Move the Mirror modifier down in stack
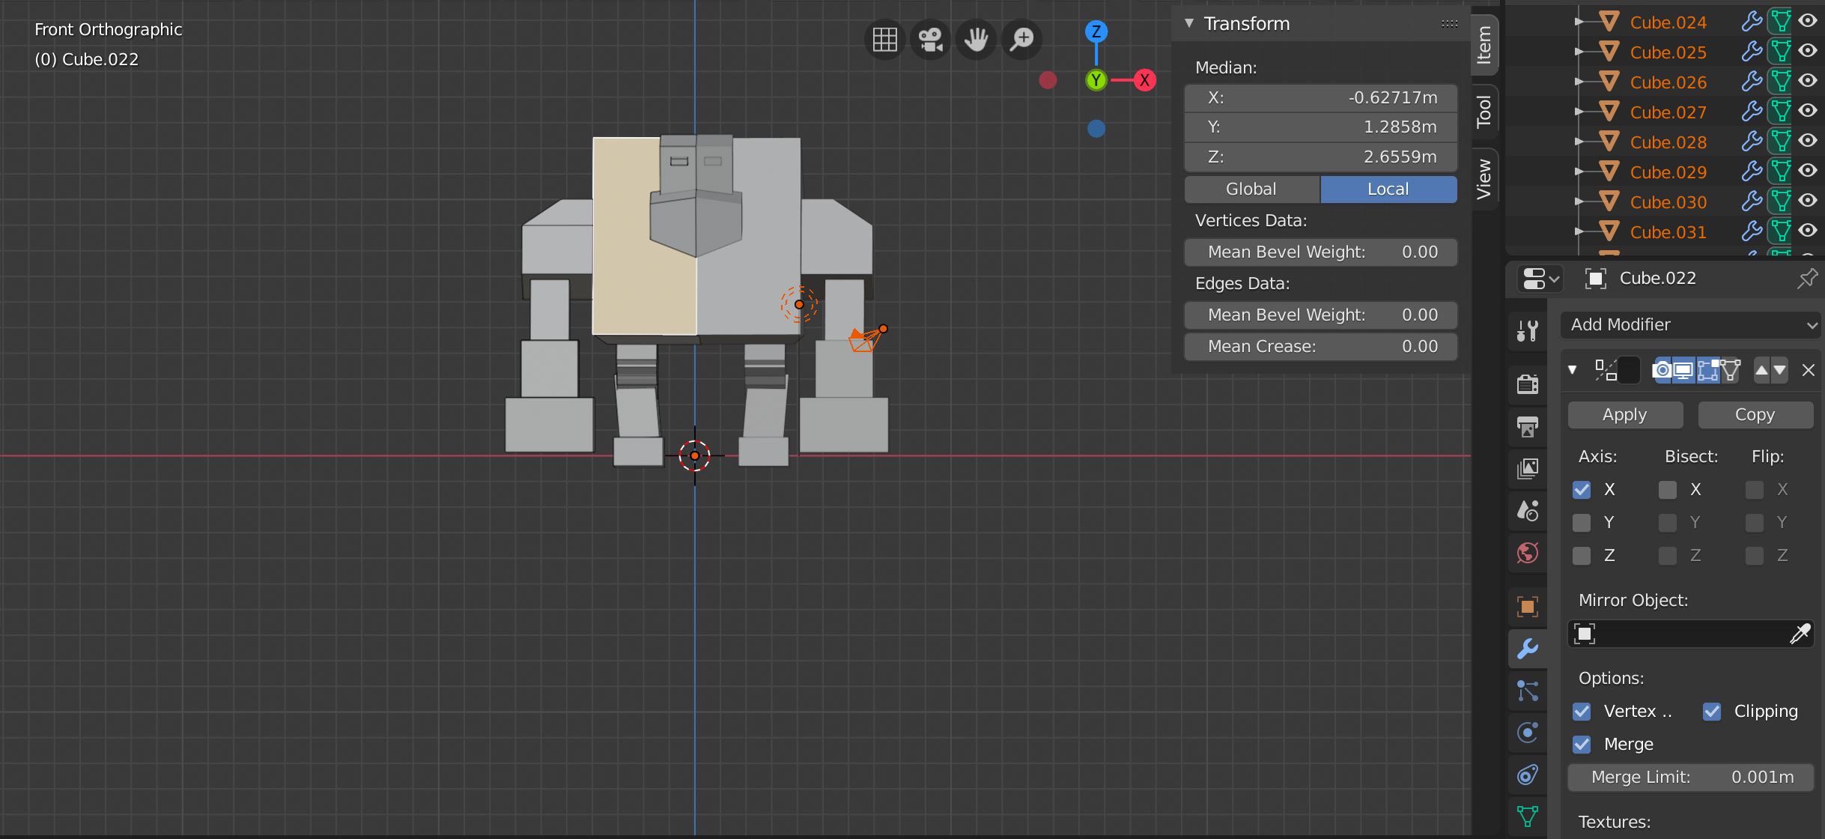1825x839 pixels. (x=1780, y=370)
